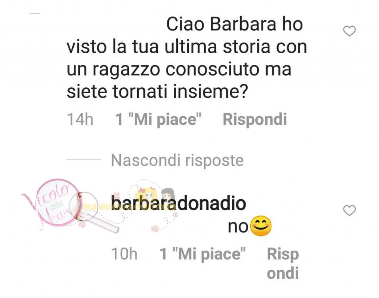The width and height of the screenshot is (379, 298).
Task: Click the reply text "no"
Action: coord(238,227)
